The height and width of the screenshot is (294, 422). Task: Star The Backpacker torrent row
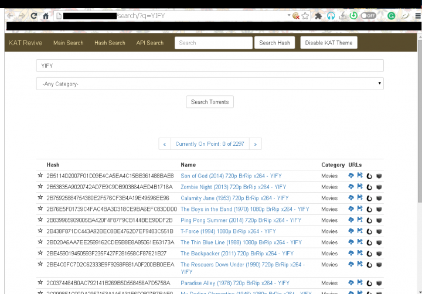point(40,253)
